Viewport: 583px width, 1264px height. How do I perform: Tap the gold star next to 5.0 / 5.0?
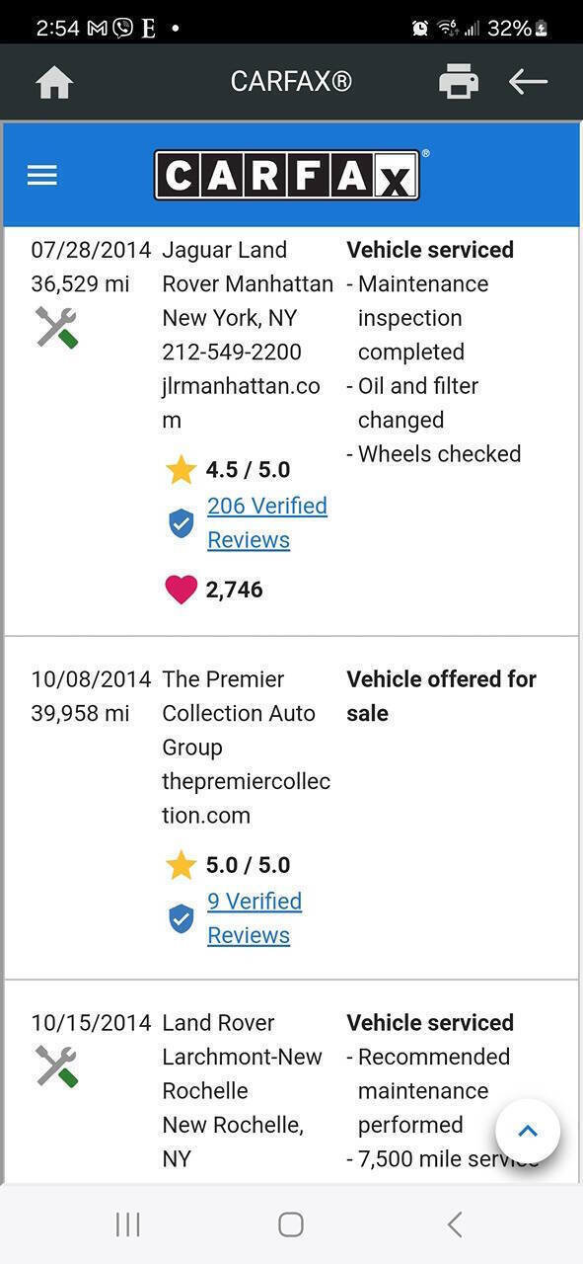[x=182, y=865]
